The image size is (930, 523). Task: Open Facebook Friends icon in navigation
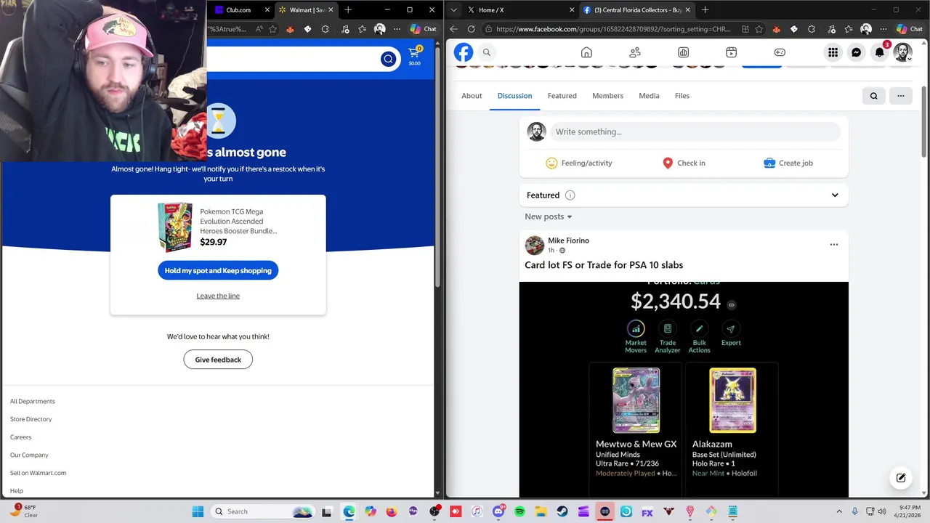click(x=635, y=52)
